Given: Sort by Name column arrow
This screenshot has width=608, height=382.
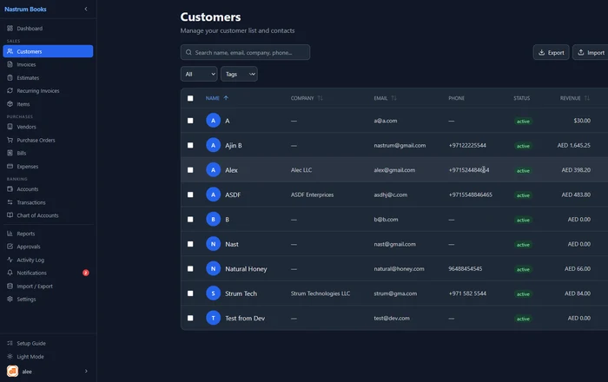Looking at the screenshot, I should point(226,98).
